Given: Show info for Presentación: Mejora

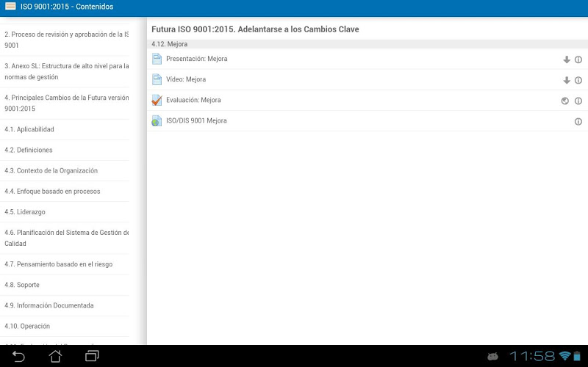Looking at the screenshot, I should click(578, 59).
